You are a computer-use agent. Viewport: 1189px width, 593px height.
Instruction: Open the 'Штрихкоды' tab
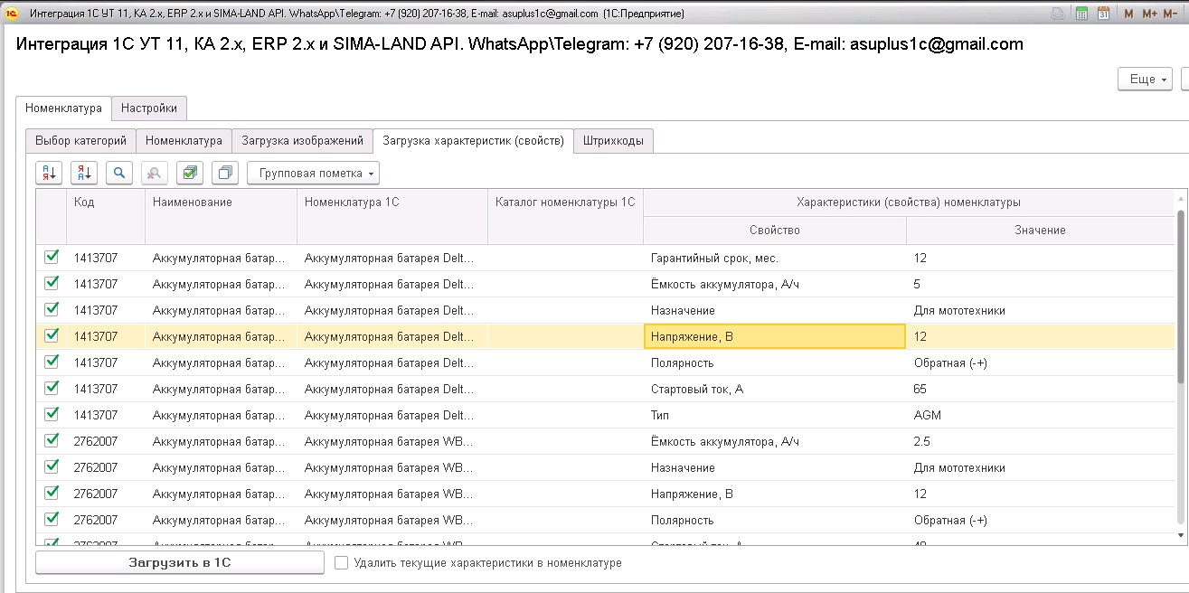click(x=614, y=141)
